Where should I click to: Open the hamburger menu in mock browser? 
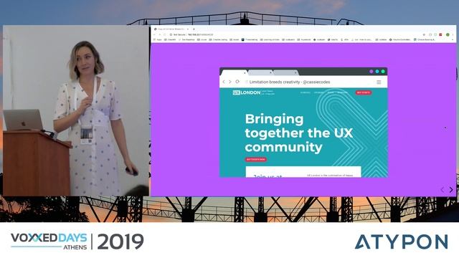click(x=379, y=82)
